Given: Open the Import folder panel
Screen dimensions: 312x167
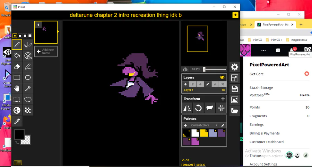Looking at the screenshot, I should click(235, 111).
